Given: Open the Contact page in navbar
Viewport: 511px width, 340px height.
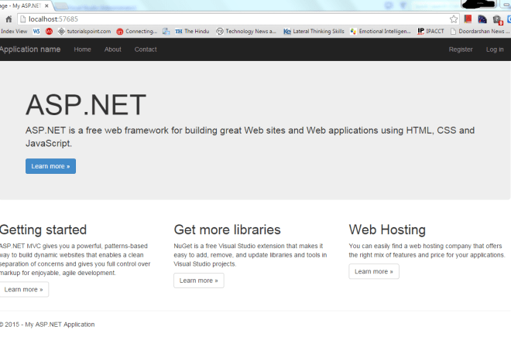Looking at the screenshot, I should pos(146,49).
